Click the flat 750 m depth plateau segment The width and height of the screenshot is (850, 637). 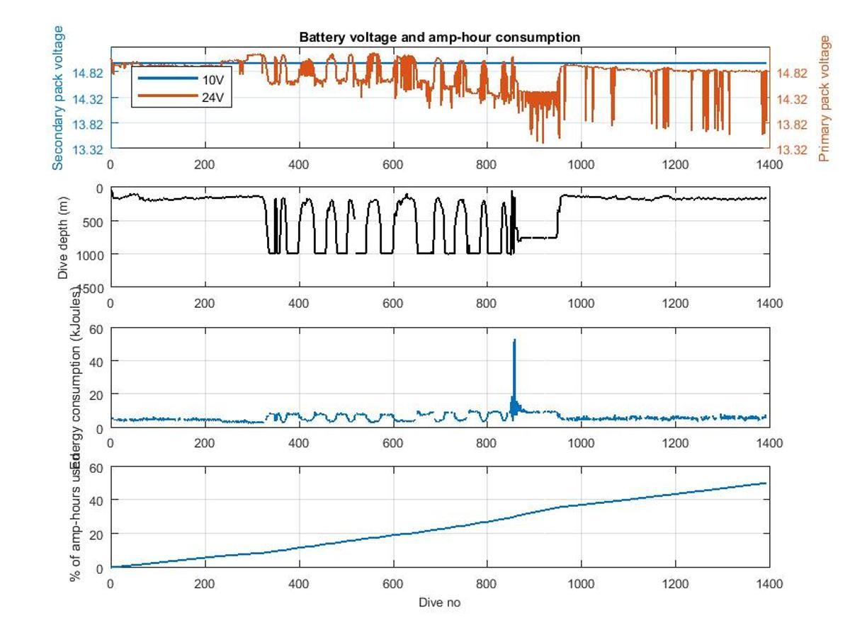pos(538,238)
